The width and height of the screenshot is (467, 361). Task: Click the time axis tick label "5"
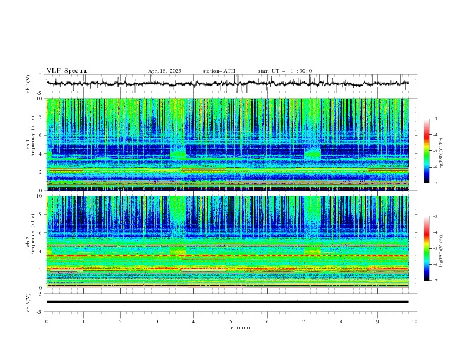click(231, 321)
